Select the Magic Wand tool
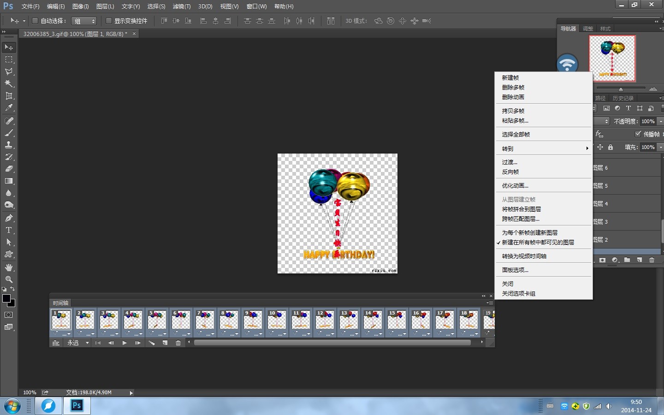 pos(9,83)
